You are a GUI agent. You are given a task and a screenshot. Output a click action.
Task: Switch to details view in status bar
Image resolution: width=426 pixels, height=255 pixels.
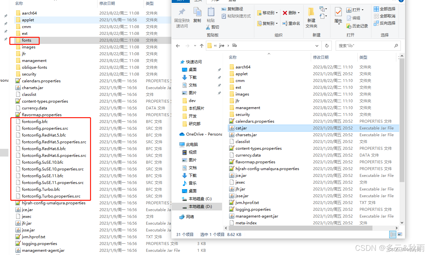pos(392,234)
